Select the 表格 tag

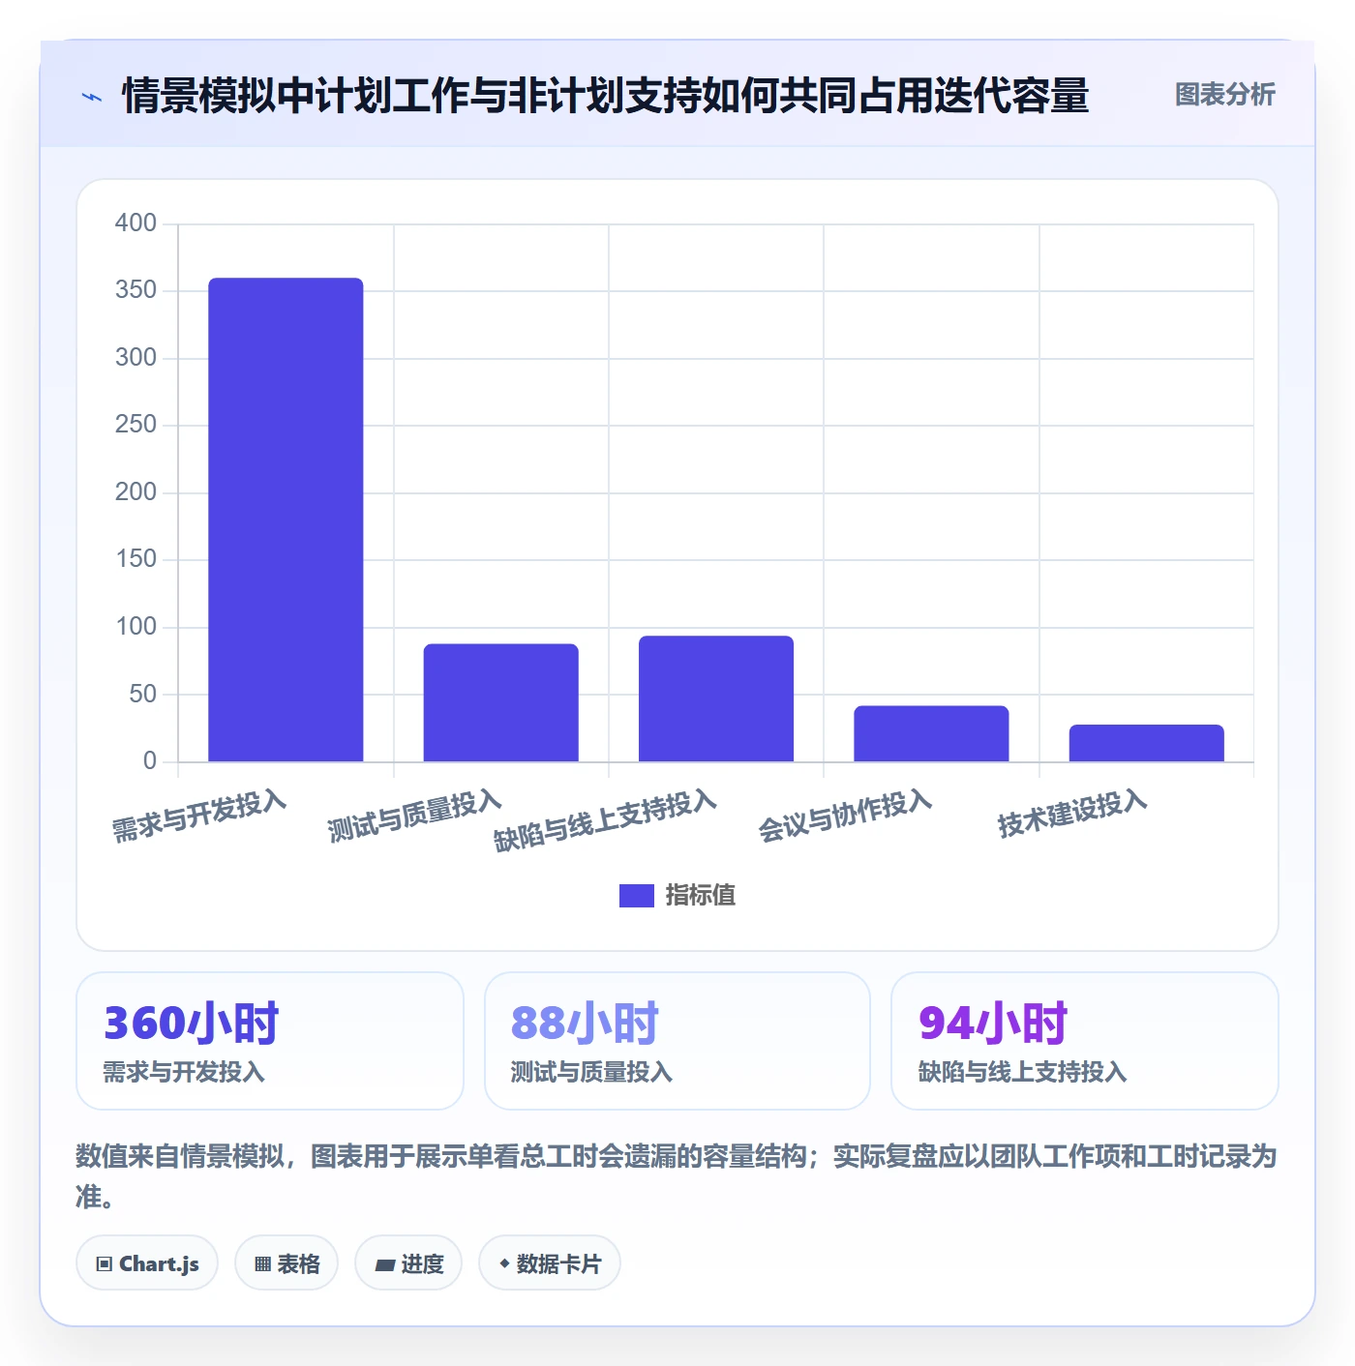click(286, 1262)
